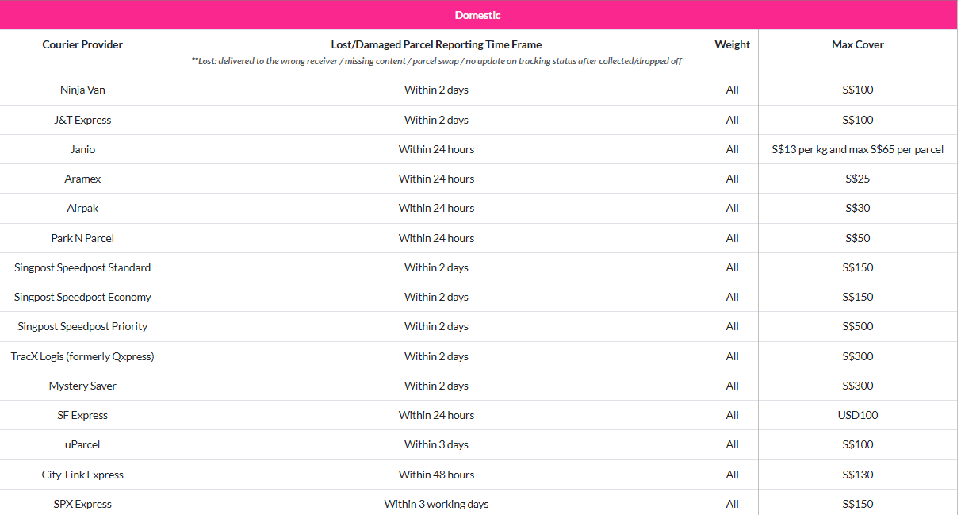Click the All weight cell for uParcel
The image size is (961, 515).
click(x=732, y=444)
